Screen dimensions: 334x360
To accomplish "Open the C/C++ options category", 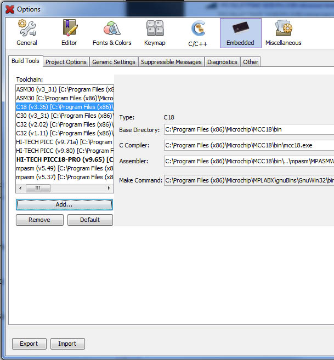I will point(197,33).
